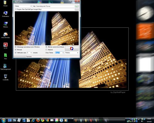Open the 'Thèmes' dropdown
Viewport: 154px width, 123px height.
tap(72, 53)
